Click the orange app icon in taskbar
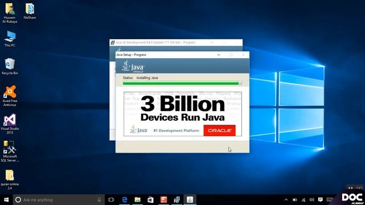 coord(164,200)
